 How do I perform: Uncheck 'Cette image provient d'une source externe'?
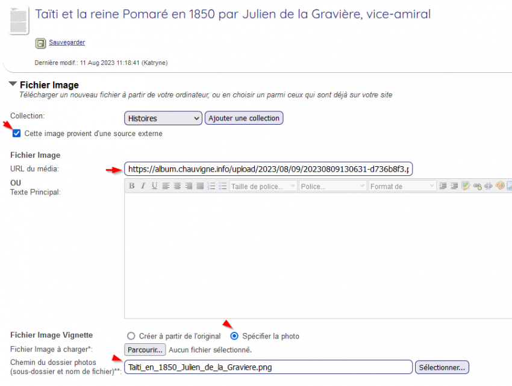17,134
